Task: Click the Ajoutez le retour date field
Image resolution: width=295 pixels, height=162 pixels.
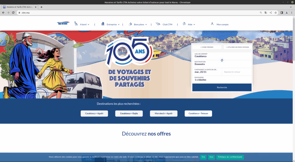Action: [236, 72]
